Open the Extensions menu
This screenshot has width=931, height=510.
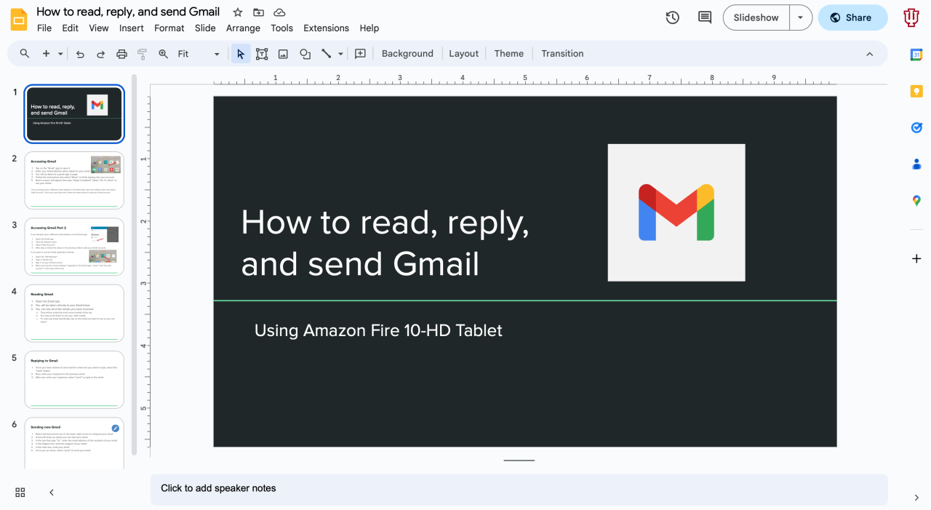(326, 28)
